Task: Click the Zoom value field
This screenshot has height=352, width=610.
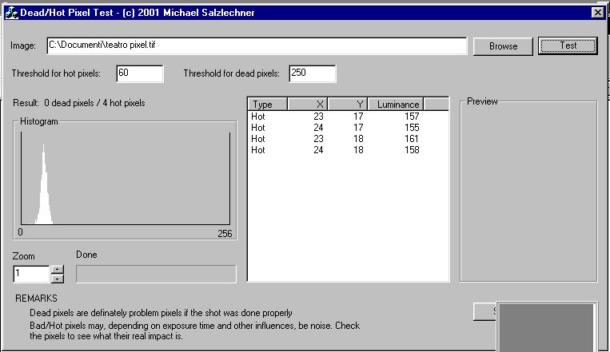Action: point(31,274)
